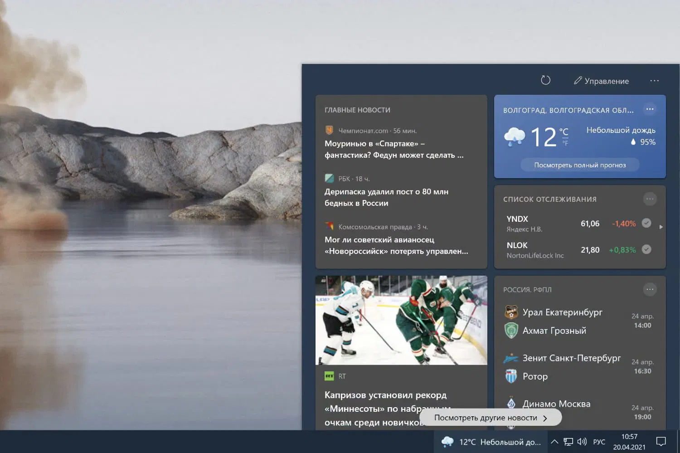Show next watchlist stocks with arrow

pos(661,227)
